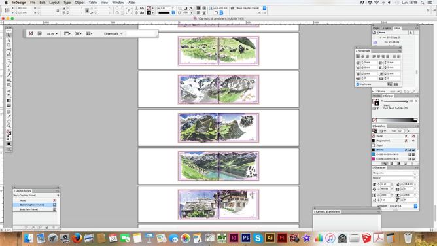The width and height of the screenshot is (437, 246).
Task: Select the Gap tool
Action: 9,50
